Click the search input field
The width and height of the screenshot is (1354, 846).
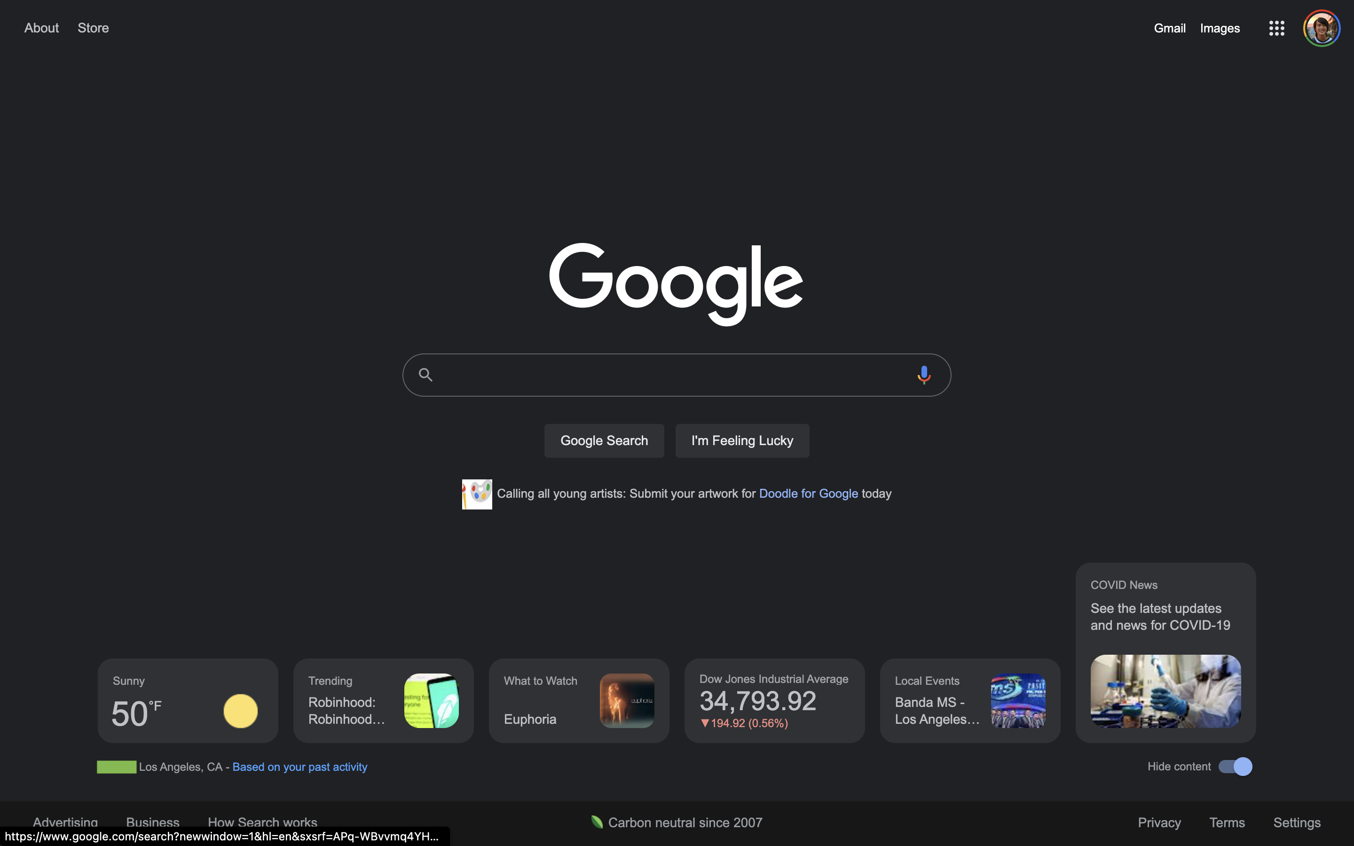677,374
